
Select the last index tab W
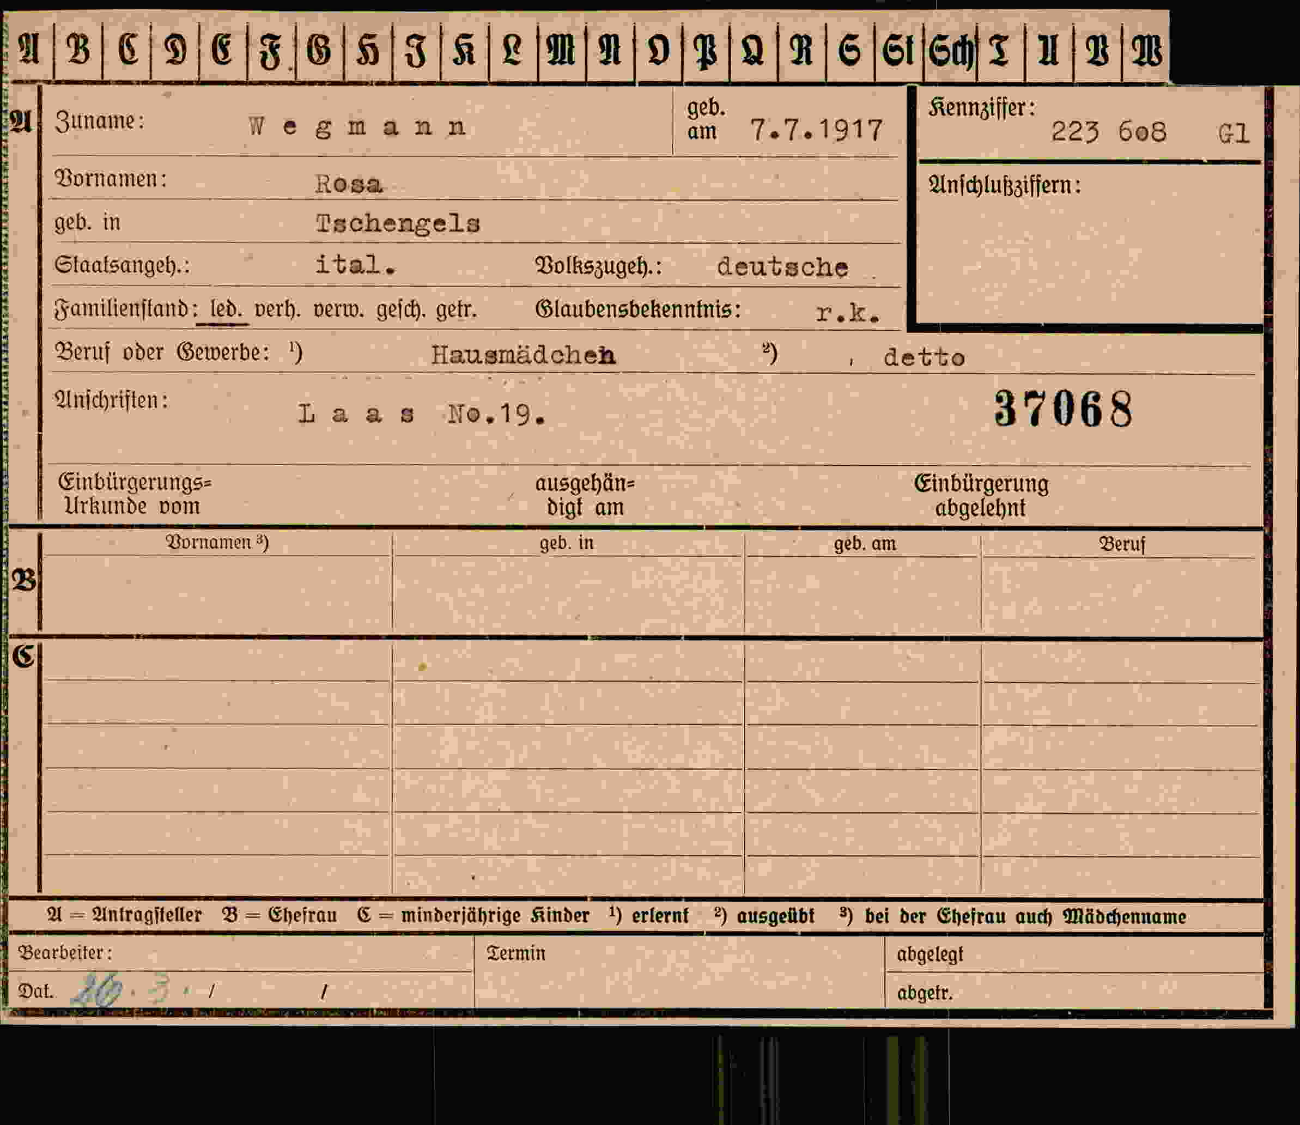point(1146,50)
